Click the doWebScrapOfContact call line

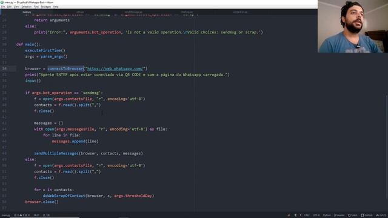[x=98, y=196]
